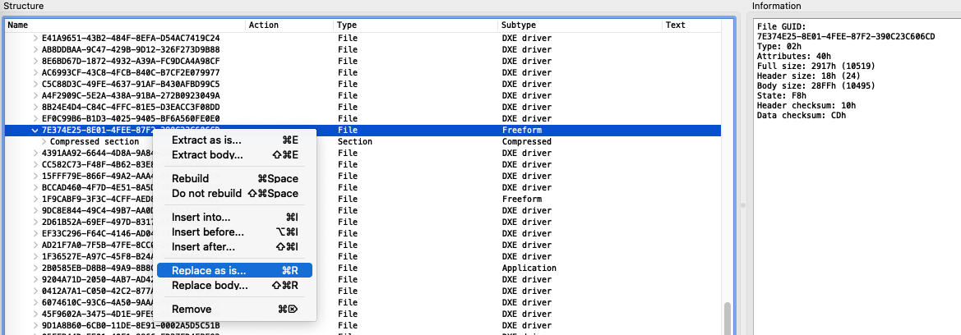Click the Action column header
The width and height of the screenshot is (961, 335).
[x=290, y=25]
